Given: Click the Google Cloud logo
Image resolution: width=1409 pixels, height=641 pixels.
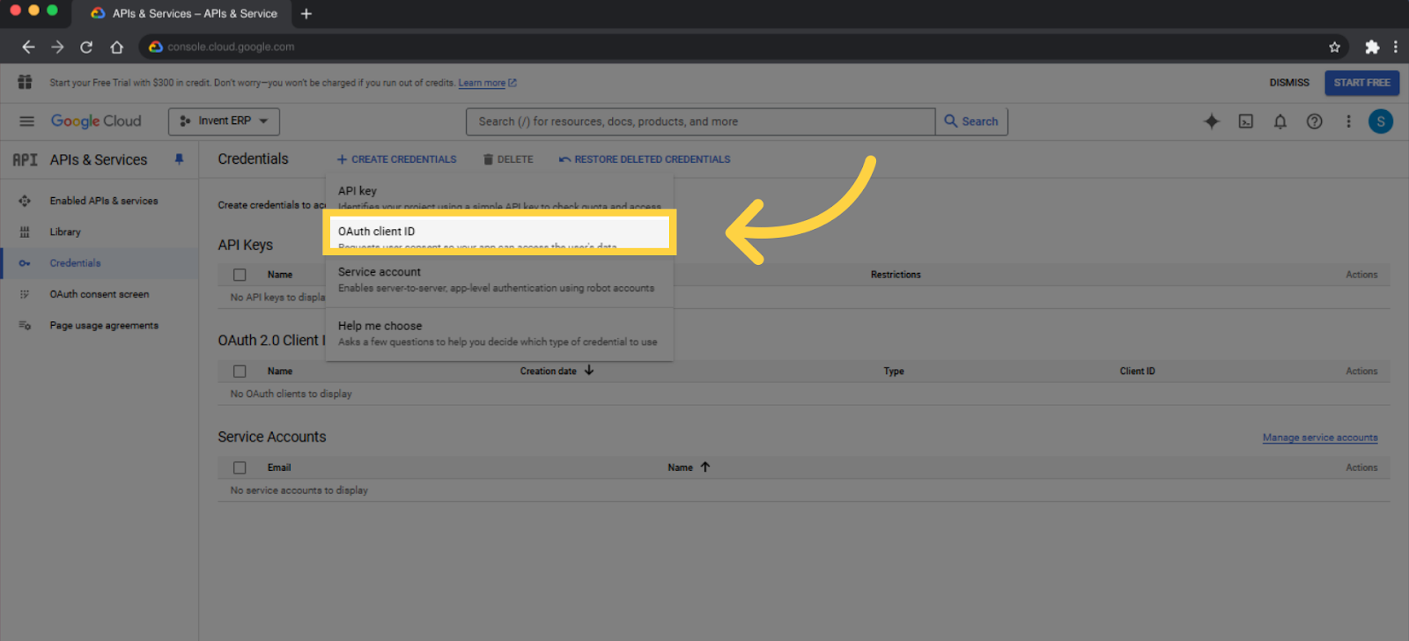Looking at the screenshot, I should (x=96, y=122).
